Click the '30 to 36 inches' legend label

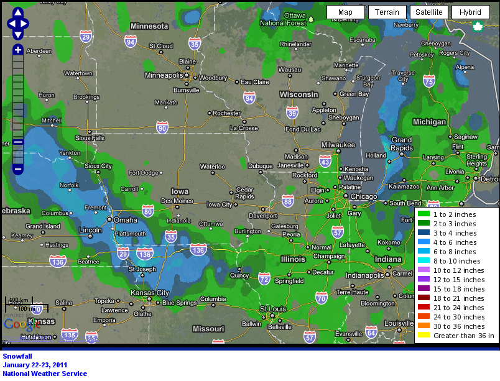point(459,326)
